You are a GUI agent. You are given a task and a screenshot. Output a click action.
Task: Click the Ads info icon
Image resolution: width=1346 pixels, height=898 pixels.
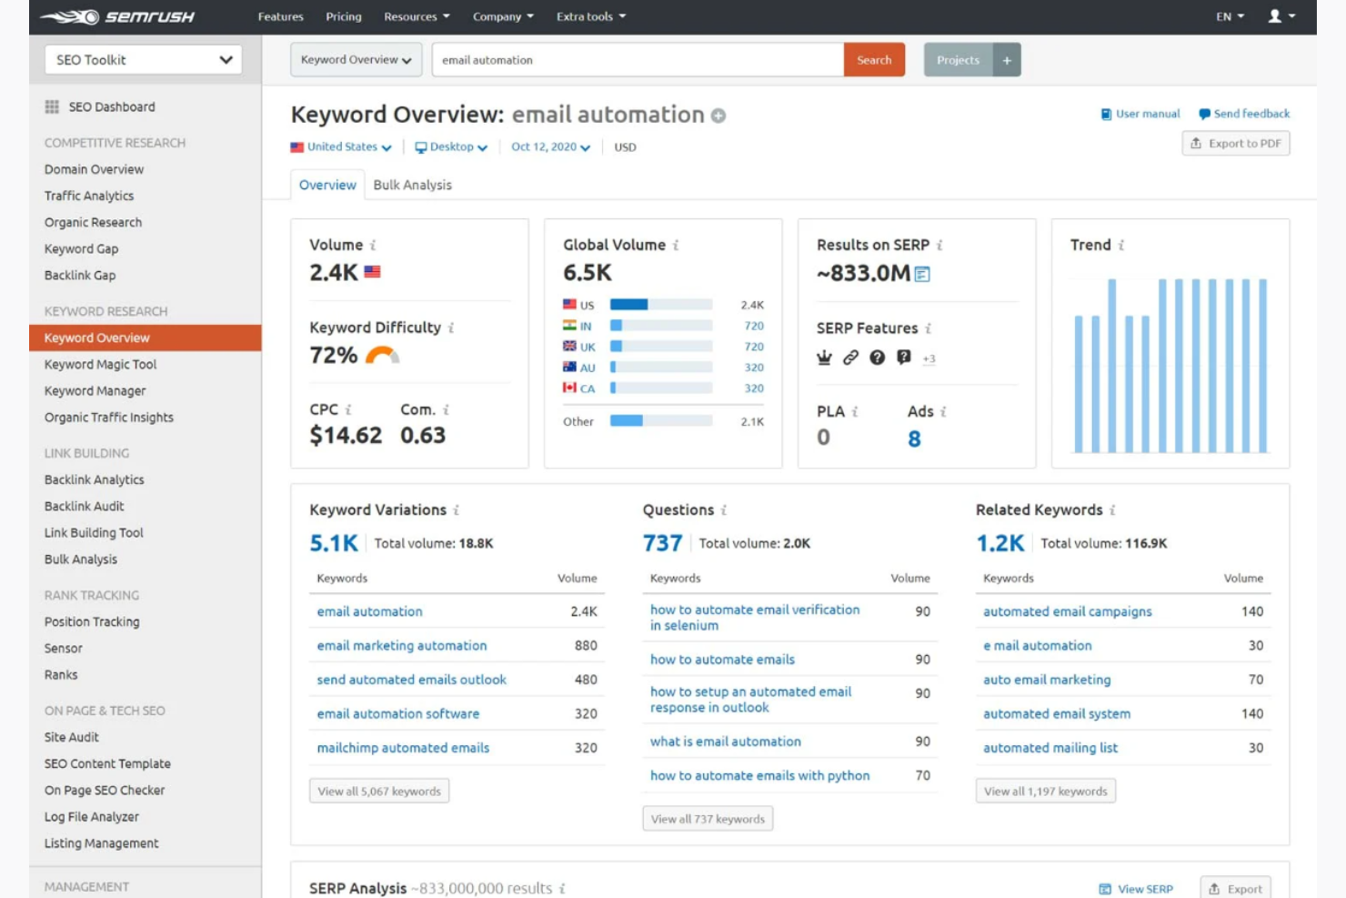943,412
